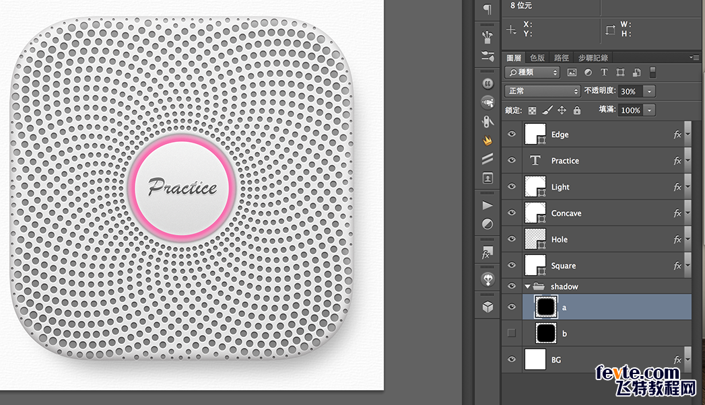
Task: Click the fx badge on BG layer
Action: point(677,360)
